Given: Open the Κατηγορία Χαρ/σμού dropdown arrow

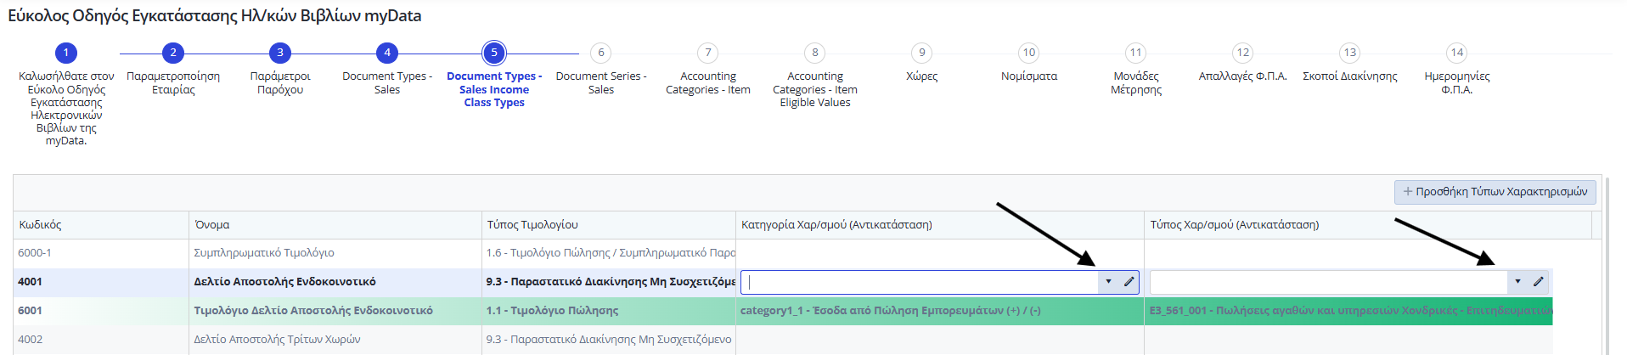Looking at the screenshot, I should [x=1108, y=282].
